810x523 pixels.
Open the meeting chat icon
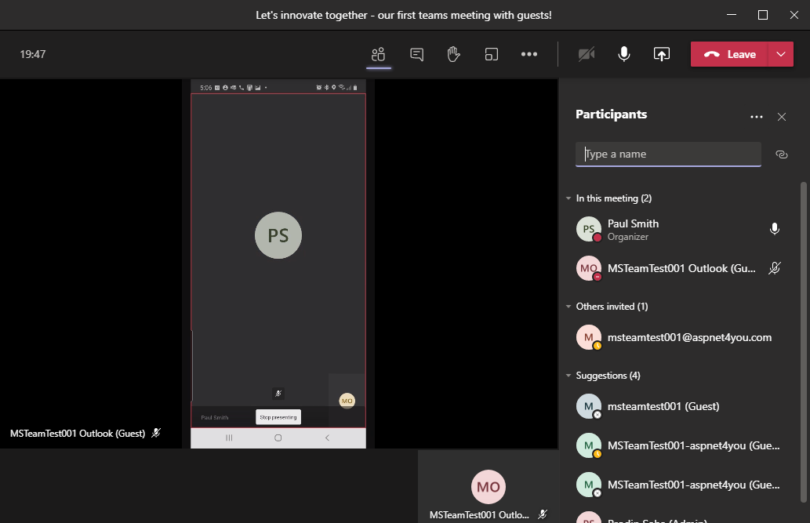pyautogui.click(x=416, y=54)
